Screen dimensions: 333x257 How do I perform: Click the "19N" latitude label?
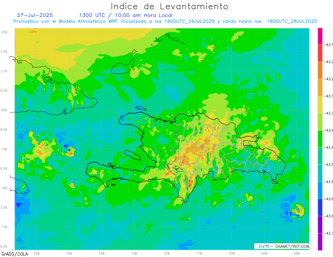[x=4, y=149]
